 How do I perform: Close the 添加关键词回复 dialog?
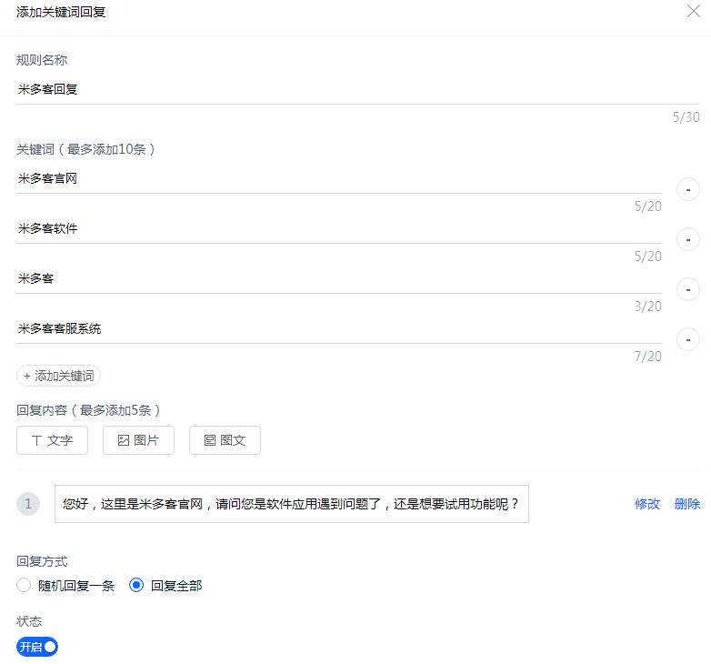[x=694, y=11]
